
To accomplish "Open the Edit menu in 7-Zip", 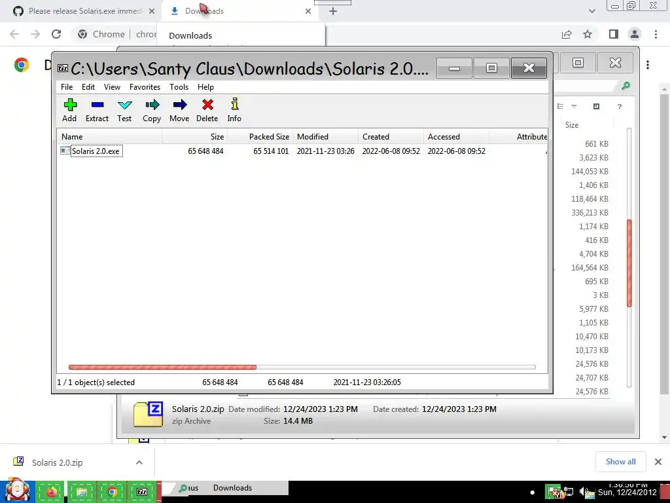I will tap(88, 87).
